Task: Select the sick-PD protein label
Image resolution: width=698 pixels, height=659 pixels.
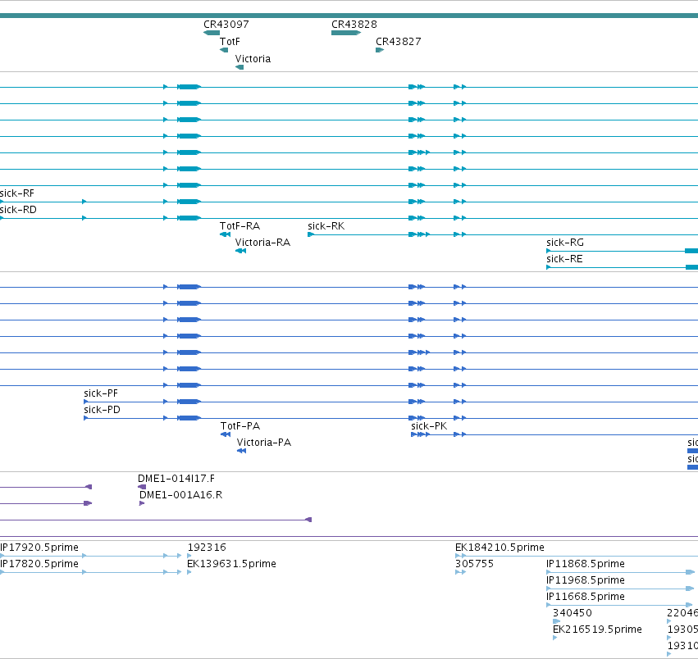Action: [102, 410]
